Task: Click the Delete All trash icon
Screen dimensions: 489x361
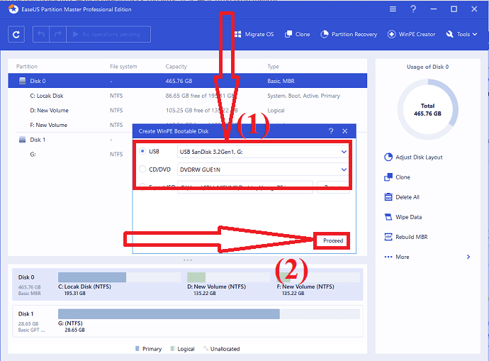Action: [388, 197]
